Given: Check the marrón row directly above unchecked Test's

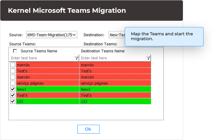Looking at the screenshot, I should point(13,65).
